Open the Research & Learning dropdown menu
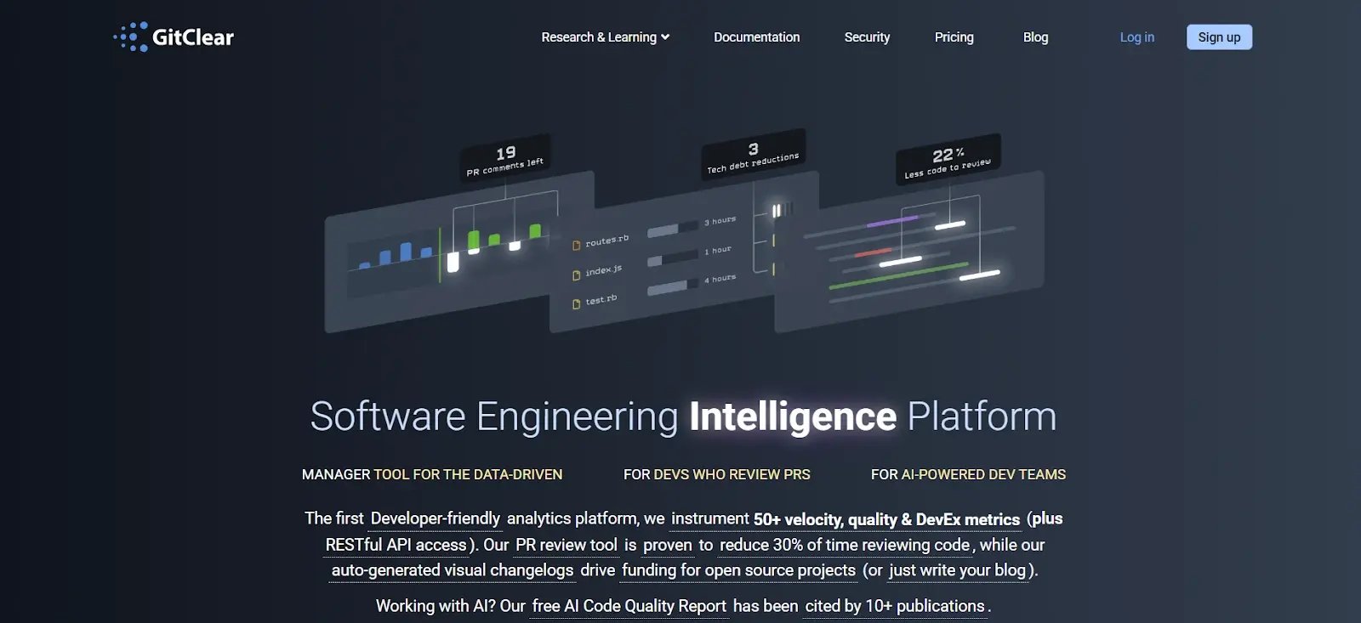 tap(606, 37)
